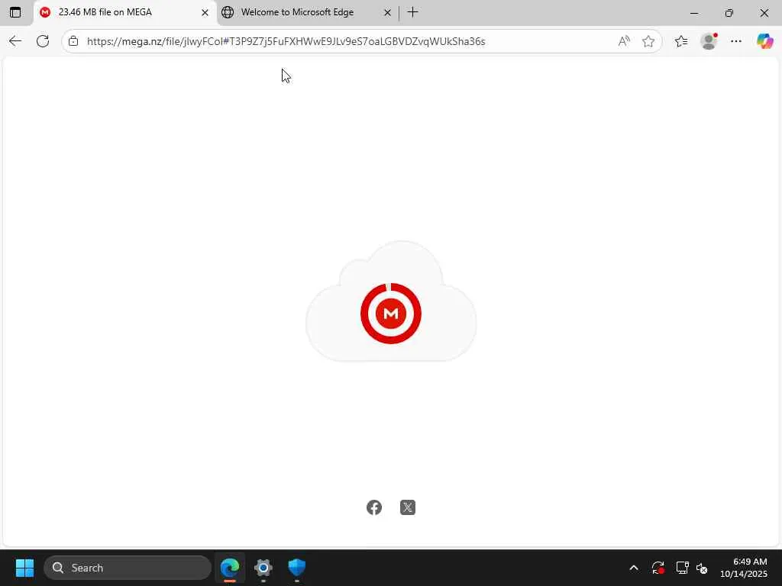Open Settings gear on the taskbar
This screenshot has height=586, width=782.
tap(263, 568)
